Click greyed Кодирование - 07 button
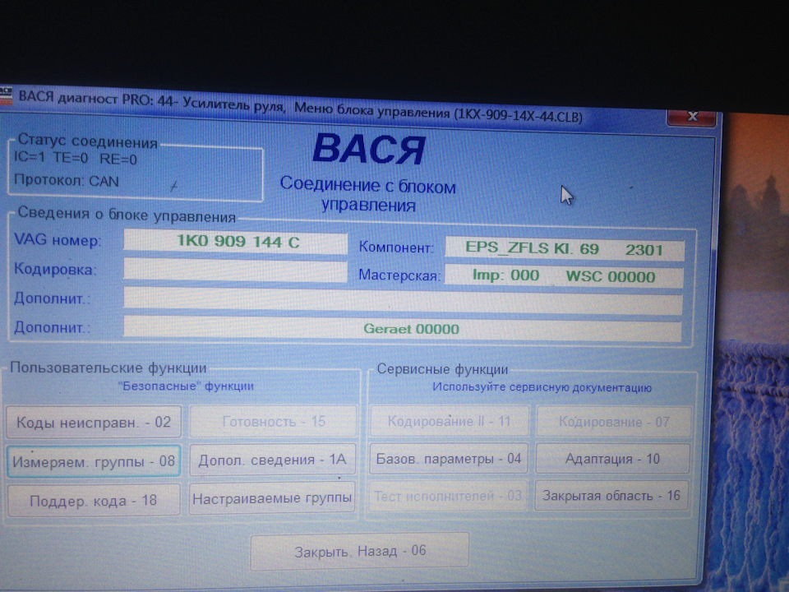789x592 pixels. click(614, 421)
